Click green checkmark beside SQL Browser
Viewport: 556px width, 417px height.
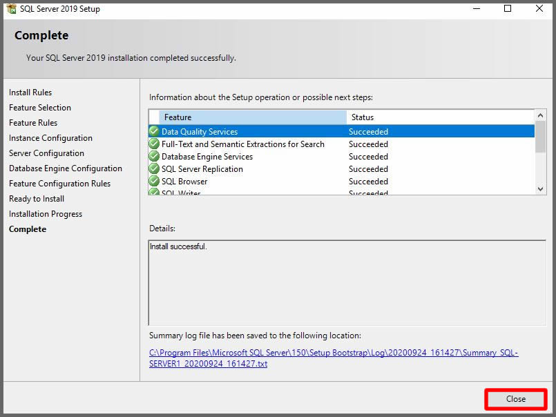point(154,182)
